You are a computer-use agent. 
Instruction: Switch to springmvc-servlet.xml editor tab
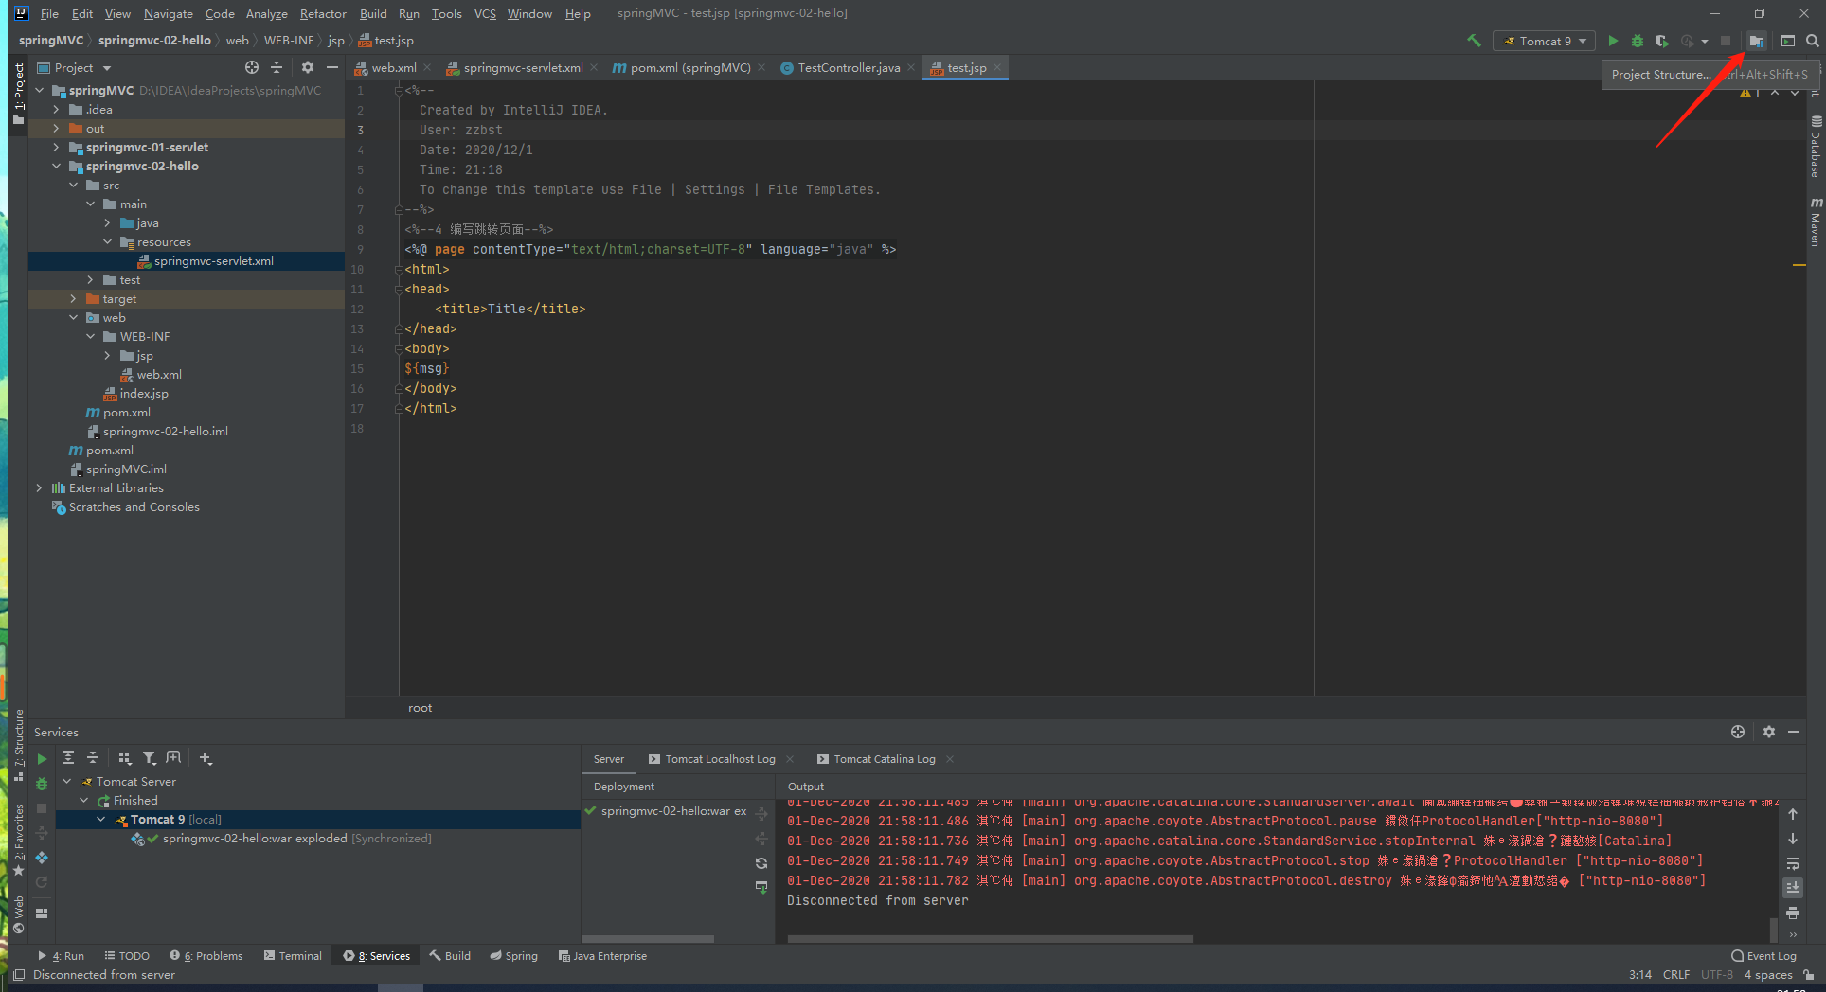[523, 67]
